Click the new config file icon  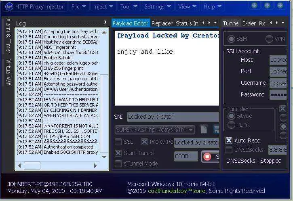click(x=204, y=129)
